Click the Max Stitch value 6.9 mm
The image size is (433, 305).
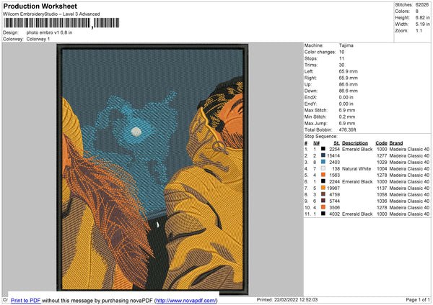[347, 110]
